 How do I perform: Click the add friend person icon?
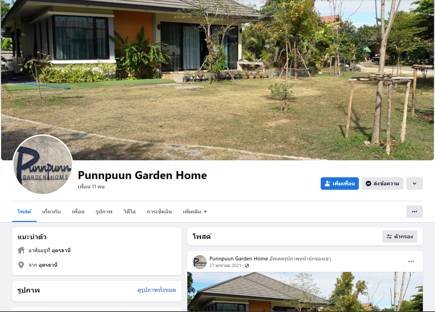[x=328, y=184]
